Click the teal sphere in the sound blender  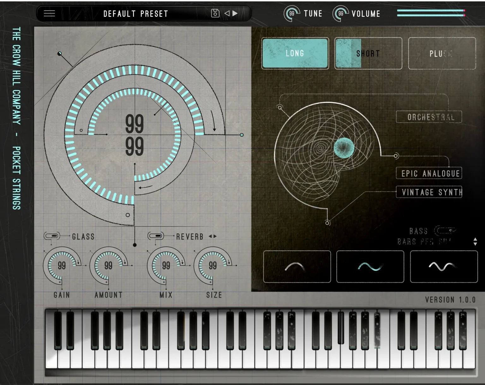344,147
